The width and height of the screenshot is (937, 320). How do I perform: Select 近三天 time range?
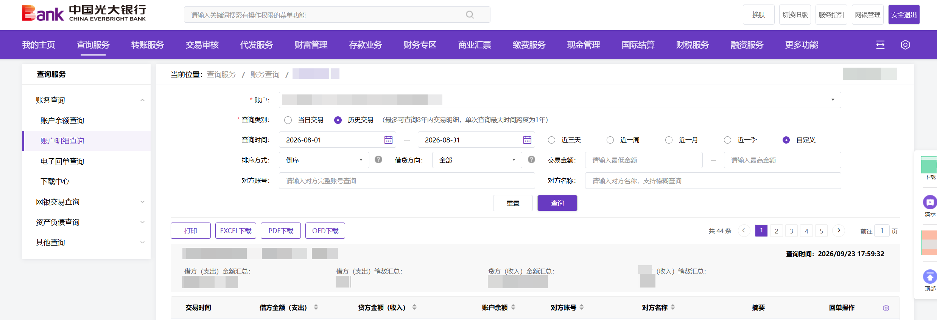click(552, 140)
